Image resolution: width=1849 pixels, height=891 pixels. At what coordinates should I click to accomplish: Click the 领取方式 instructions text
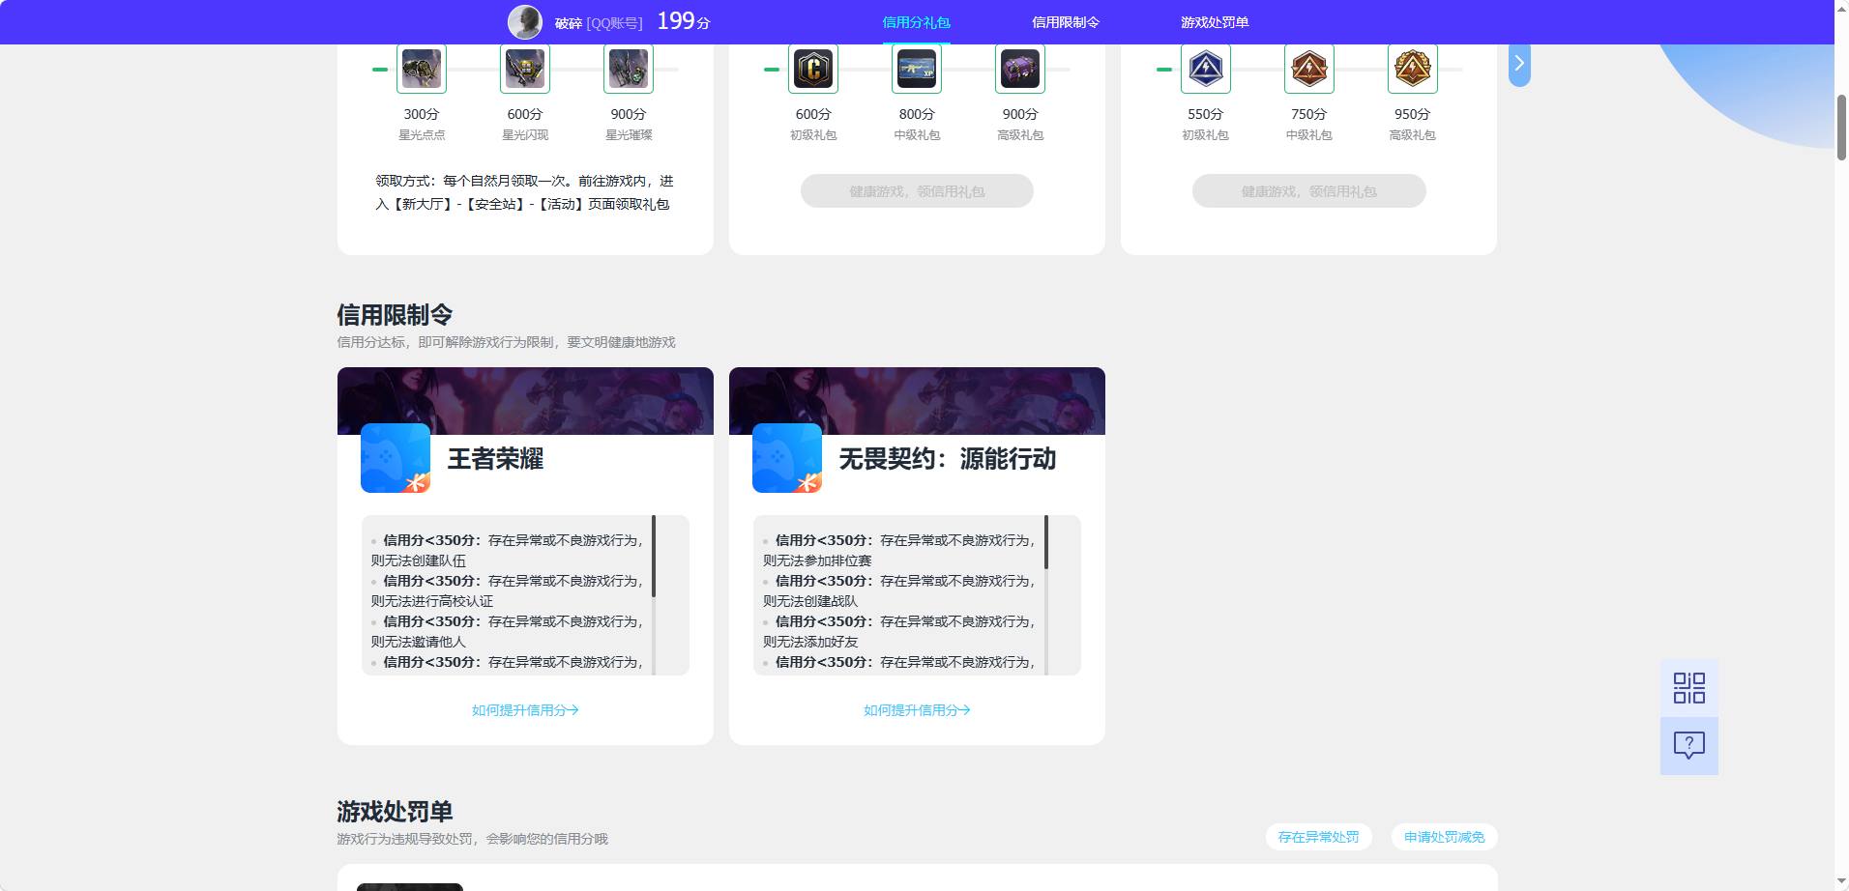tap(525, 192)
